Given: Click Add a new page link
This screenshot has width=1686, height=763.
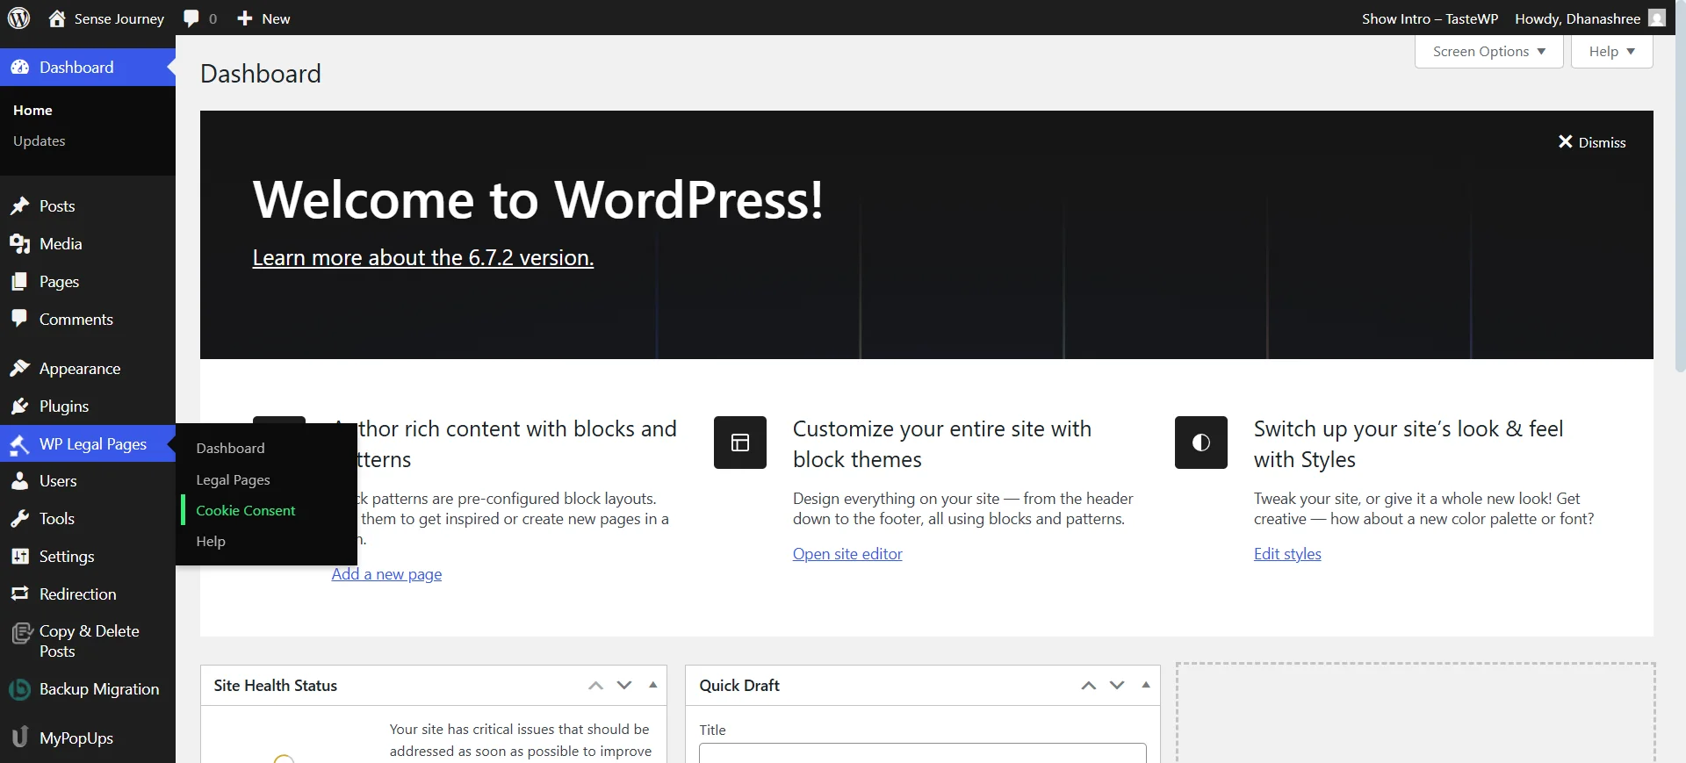Looking at the screenshot, I should point(386,574).
